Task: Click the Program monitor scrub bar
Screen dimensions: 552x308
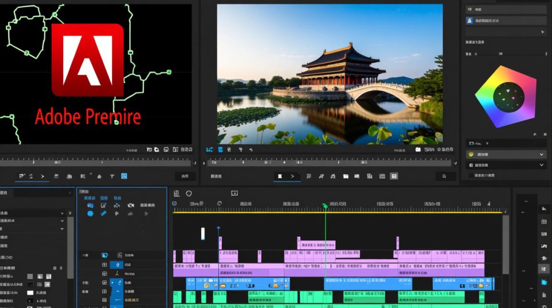Action: coord(329,163)
